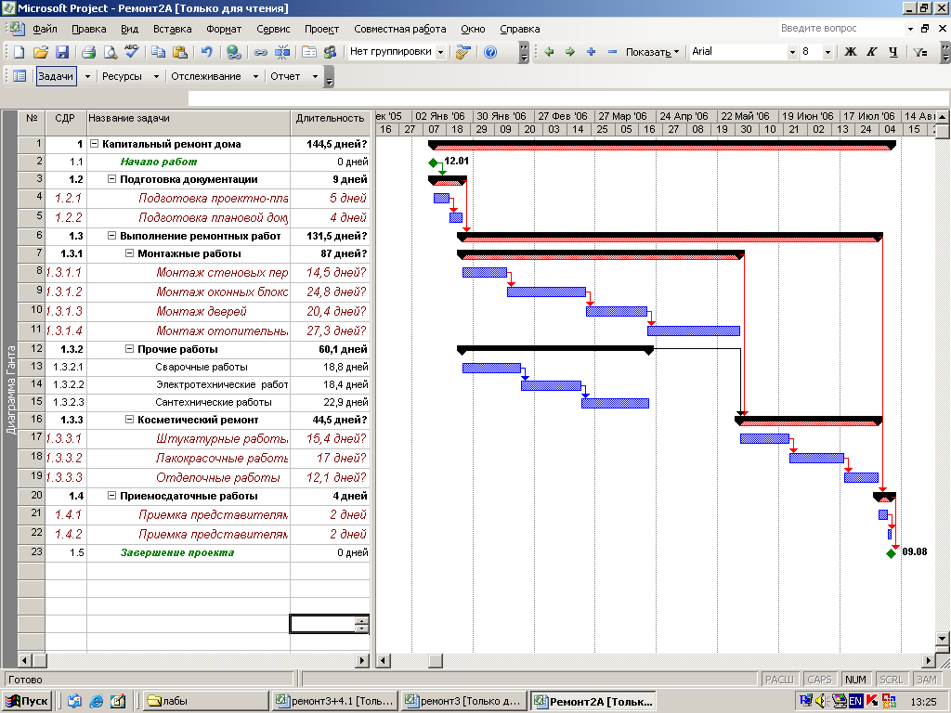
Task: Open the Проект menu
Action: click(x=321, y=29)
